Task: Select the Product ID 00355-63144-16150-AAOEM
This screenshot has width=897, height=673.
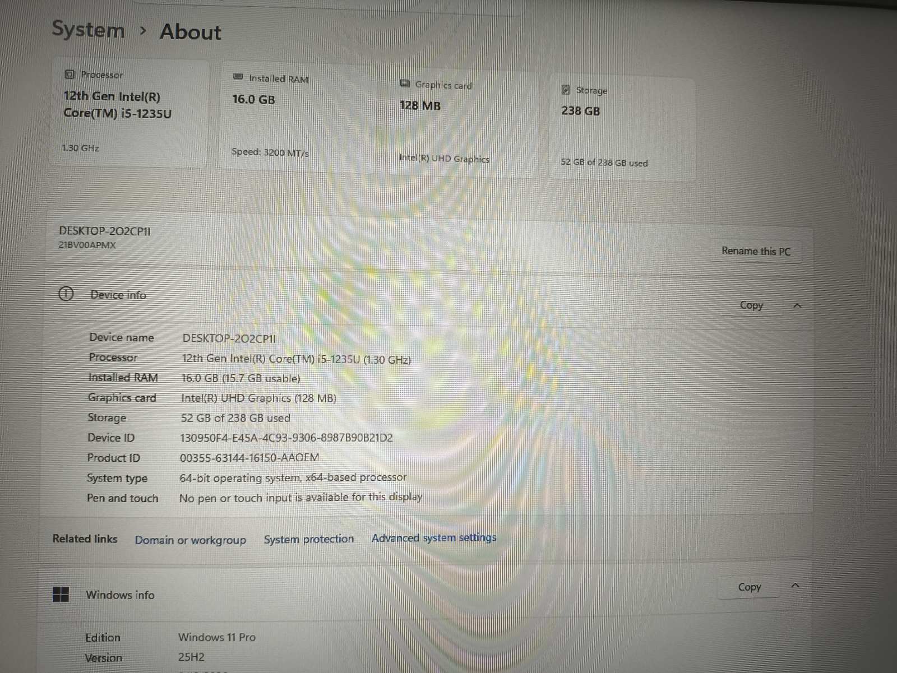Action: tap(249, 458)
